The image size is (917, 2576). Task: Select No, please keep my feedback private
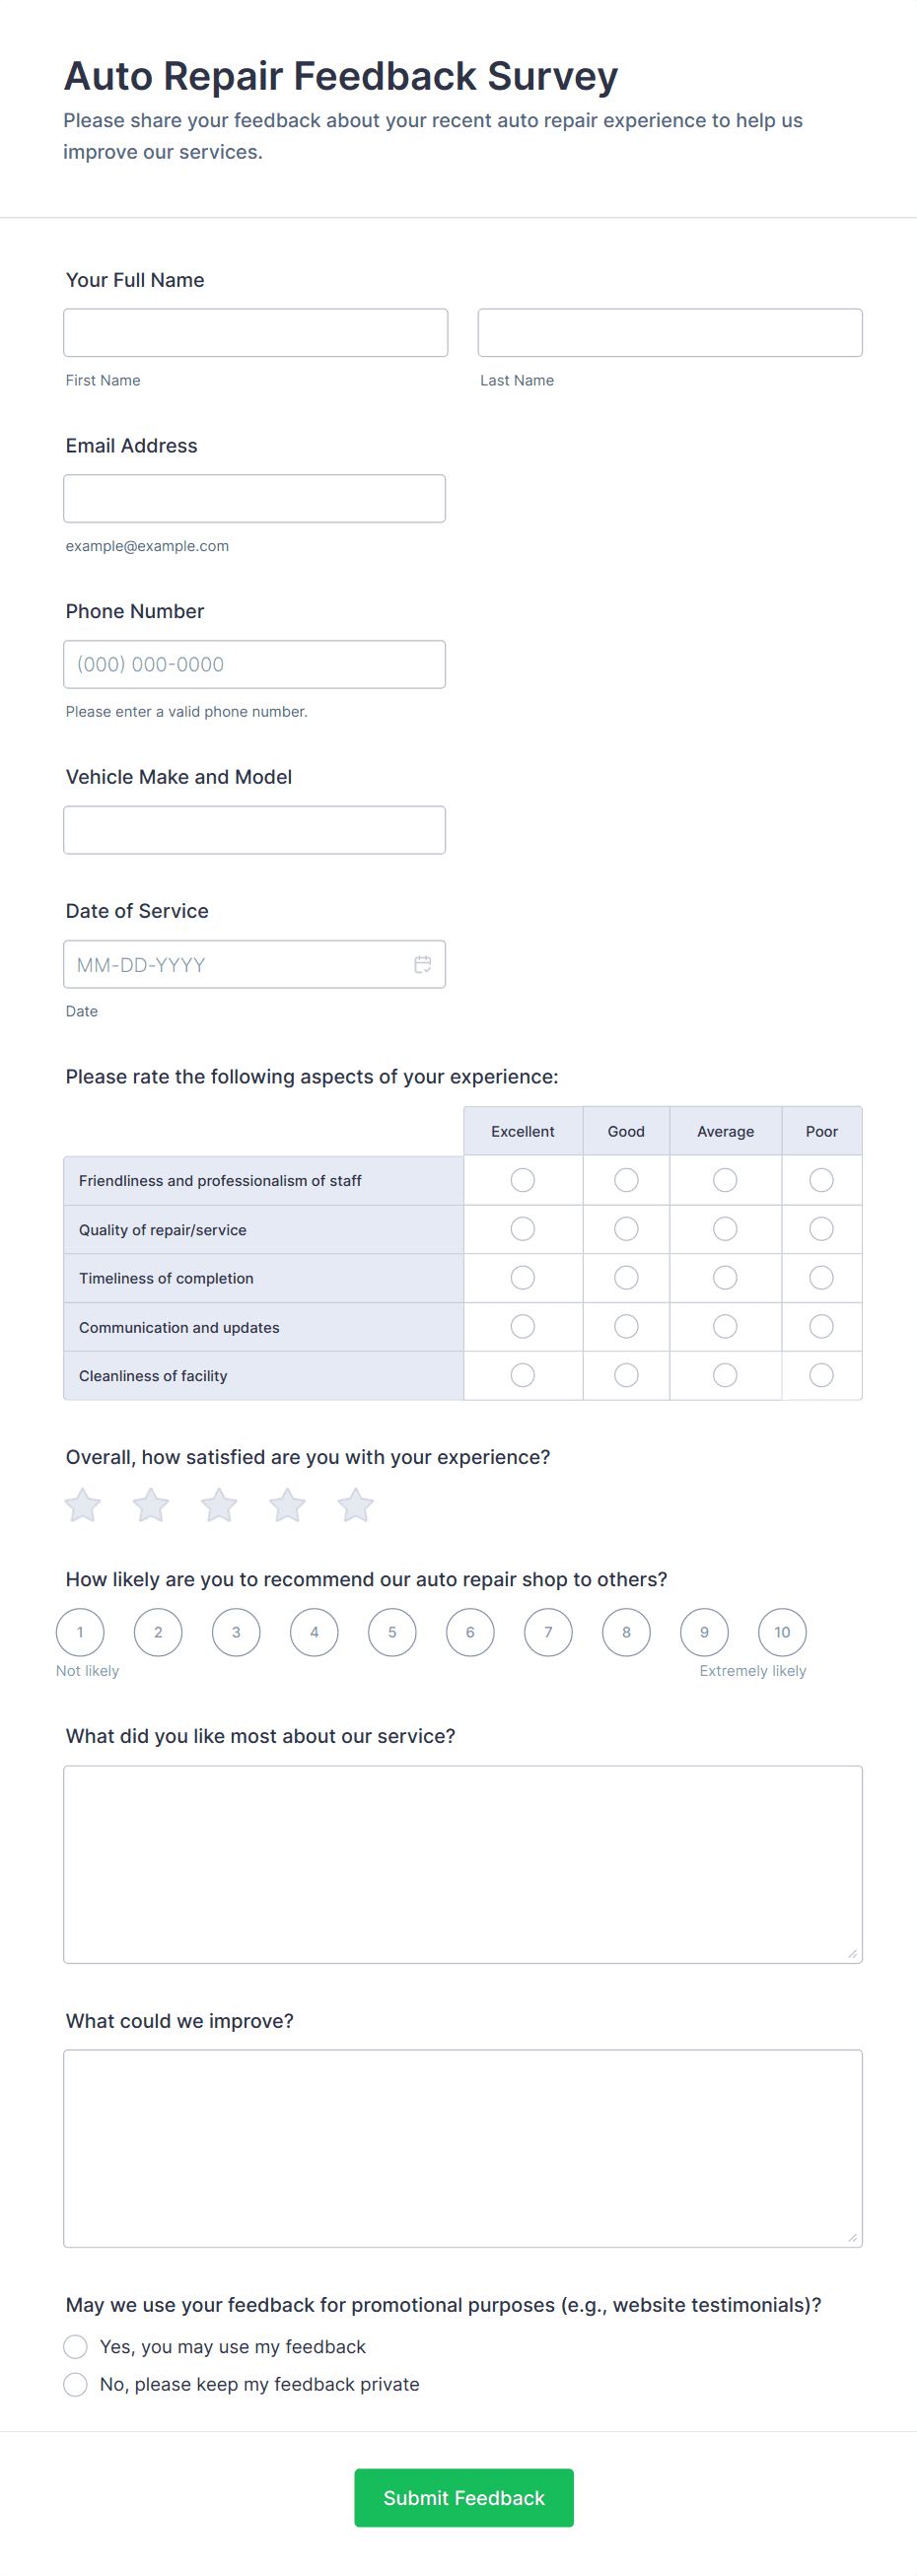pos(75,2384)
